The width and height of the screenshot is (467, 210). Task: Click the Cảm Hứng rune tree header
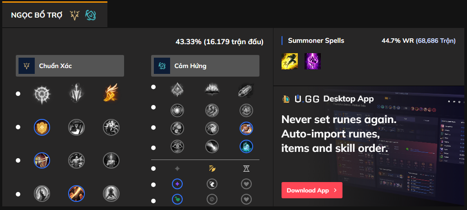pyautogui.click(x=205, y=66)
